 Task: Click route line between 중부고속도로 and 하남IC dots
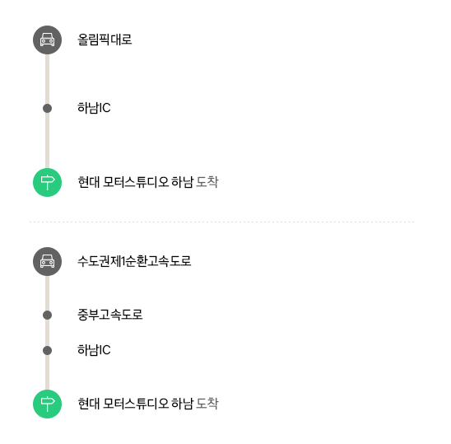[x=47, y=333]
